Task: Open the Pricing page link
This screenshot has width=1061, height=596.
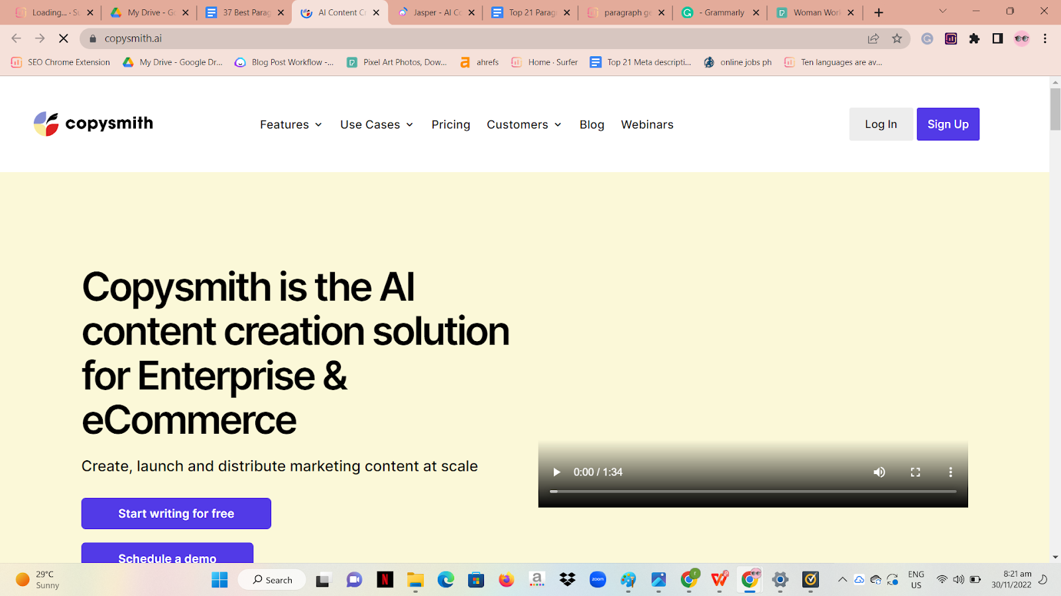Action: (451, 124)
